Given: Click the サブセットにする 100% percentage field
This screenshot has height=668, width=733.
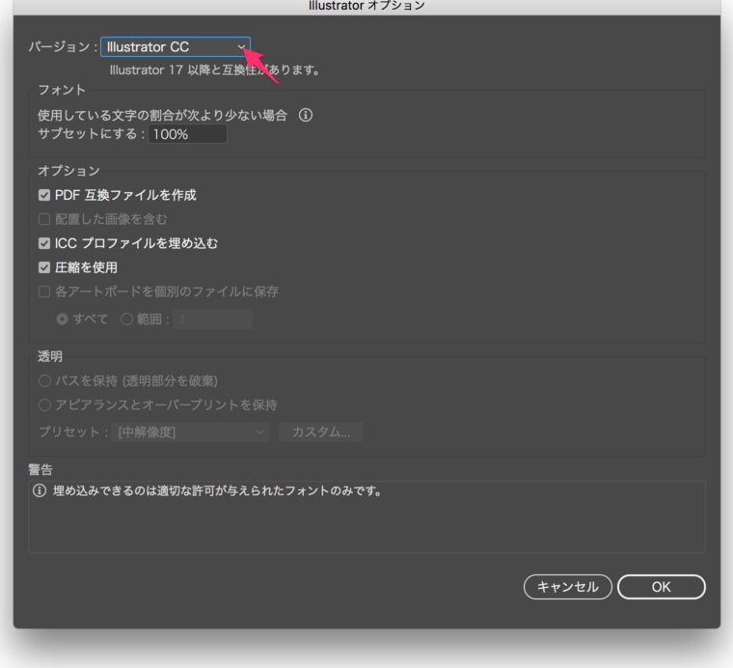Looking at the screenshot, I should point(187,134).
